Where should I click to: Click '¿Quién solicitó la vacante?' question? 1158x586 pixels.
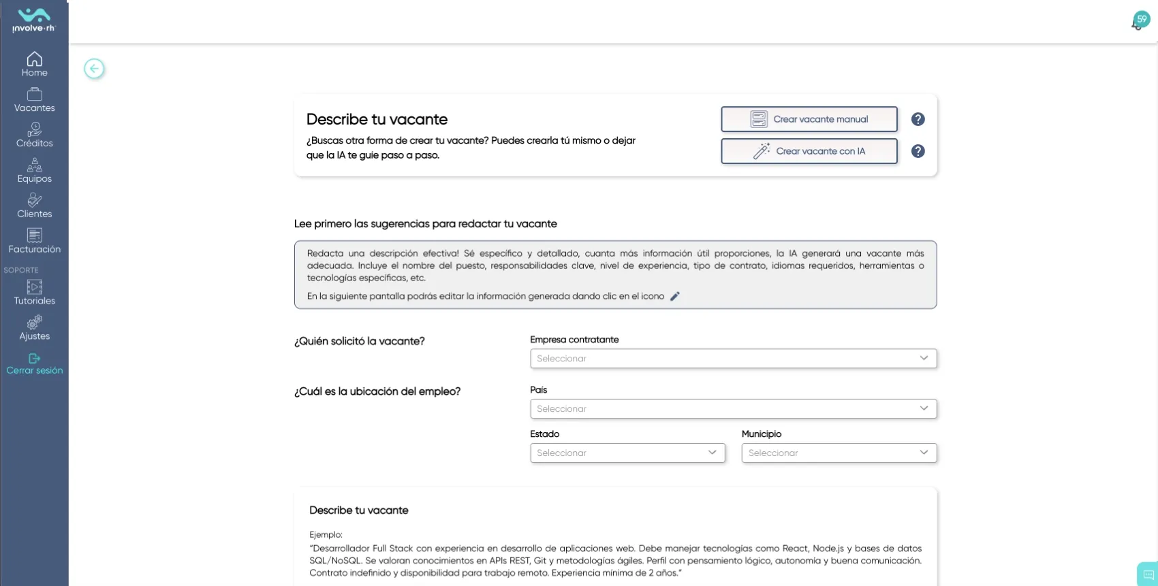[360, 342]
